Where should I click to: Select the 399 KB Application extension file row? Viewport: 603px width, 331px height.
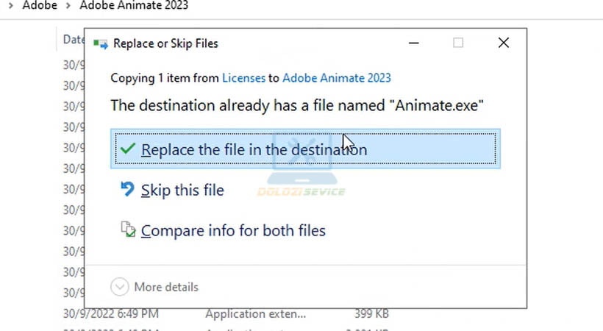click(226, 313)
